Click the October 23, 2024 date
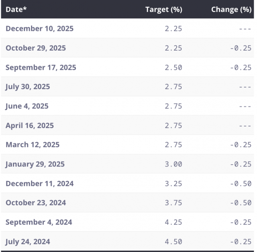This screenshot has height=252, width=257. [36, 203]
